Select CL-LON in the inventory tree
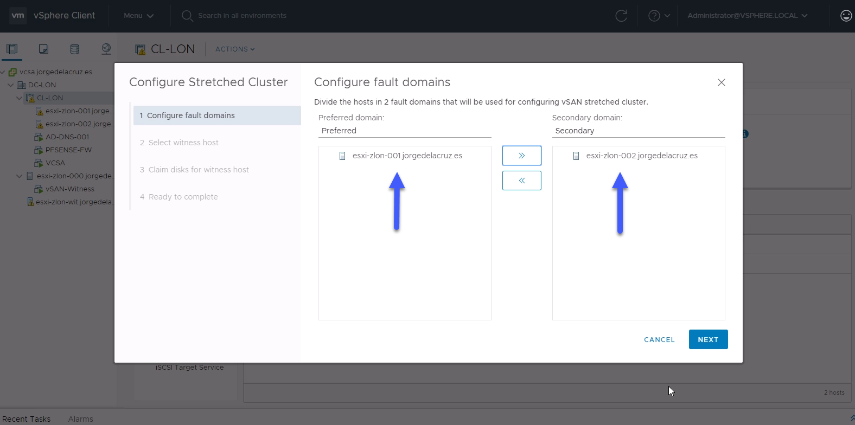The image size is (855, 425). 50,98
